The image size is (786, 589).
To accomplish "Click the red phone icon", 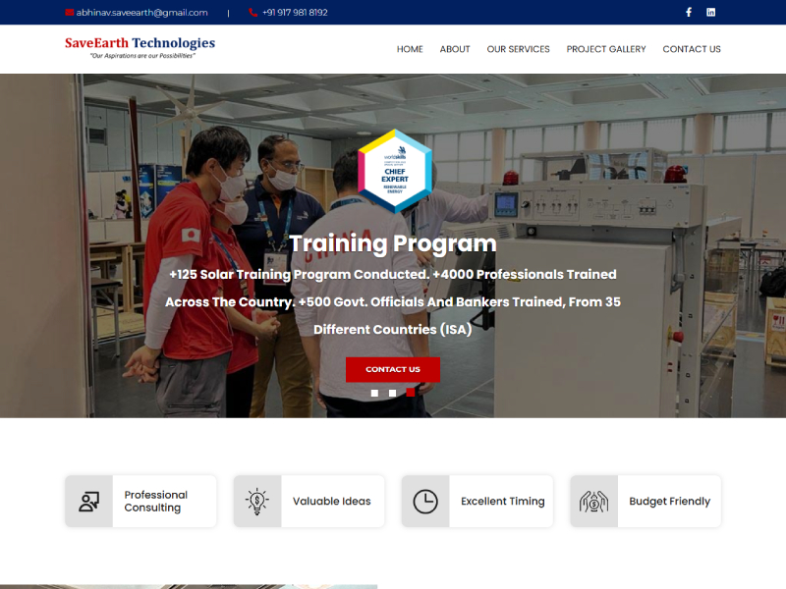I will tap(253, 13).
